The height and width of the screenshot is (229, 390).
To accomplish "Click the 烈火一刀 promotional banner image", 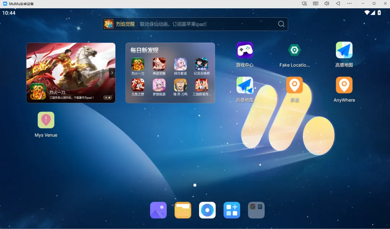I will point(71,73).
